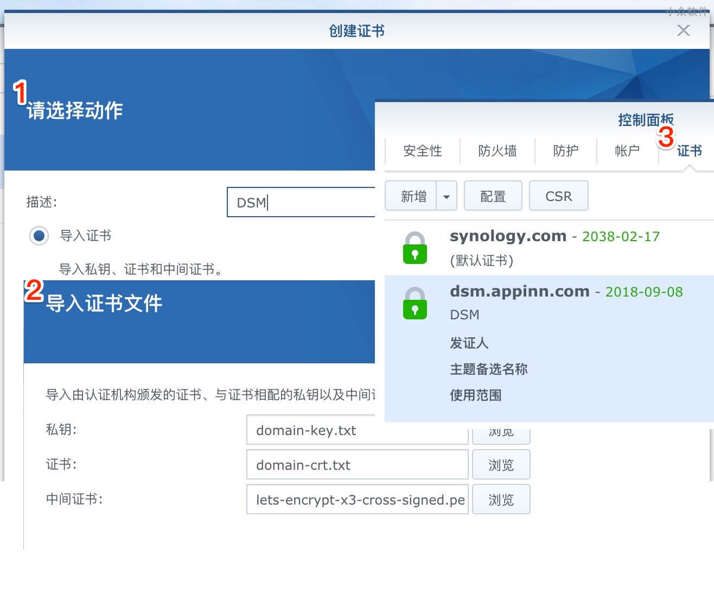Image resolution: width=714 pixels, height=611 pixels.
Task: Close the 创建证书 dialog
Action: coord(684,30)
